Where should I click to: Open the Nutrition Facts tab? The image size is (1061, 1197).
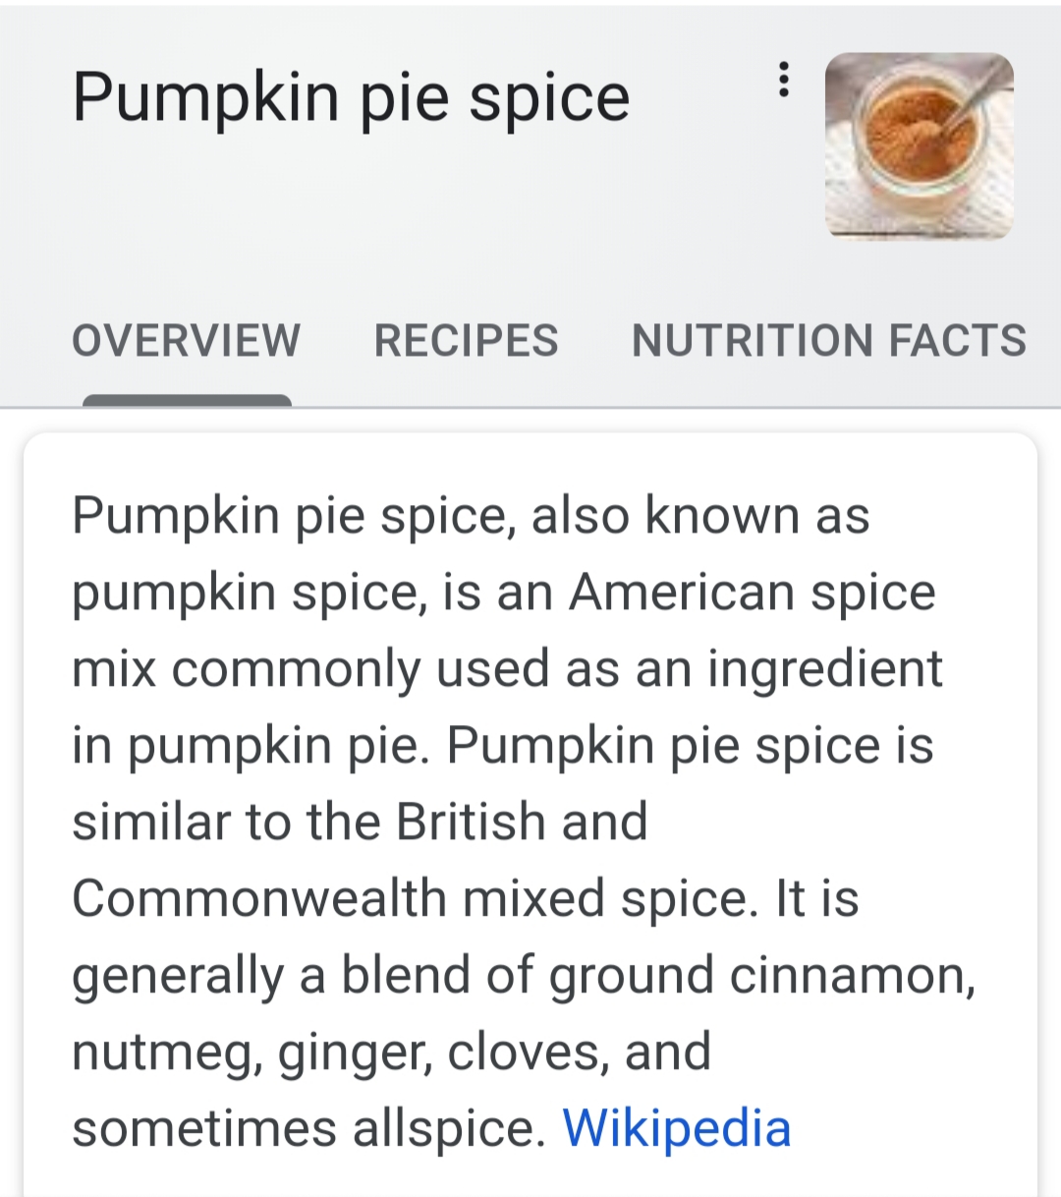tap(828, 341)
